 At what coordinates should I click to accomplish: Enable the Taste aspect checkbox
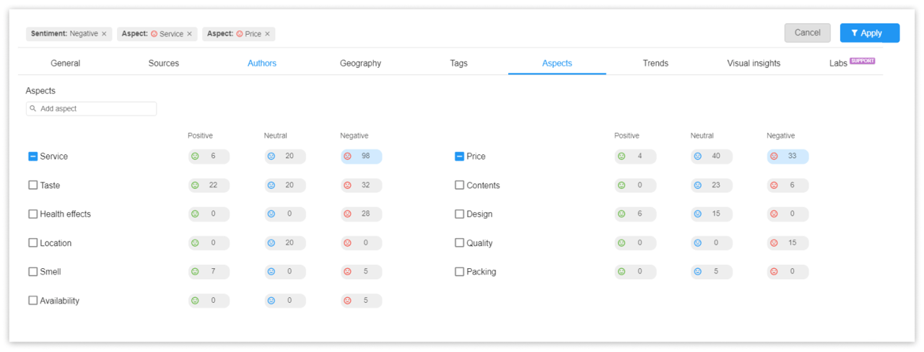tap(33, 185)
